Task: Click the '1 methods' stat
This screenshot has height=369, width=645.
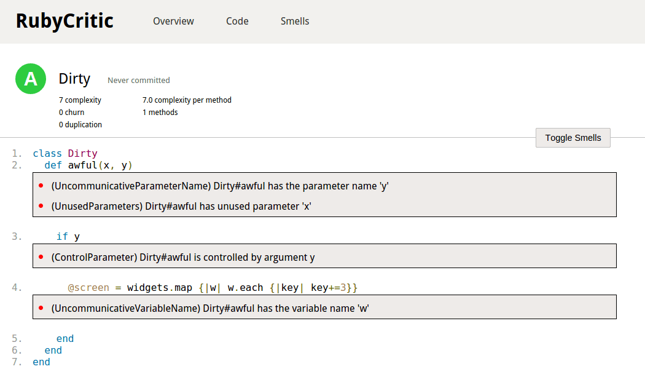Action: [160, 113]
